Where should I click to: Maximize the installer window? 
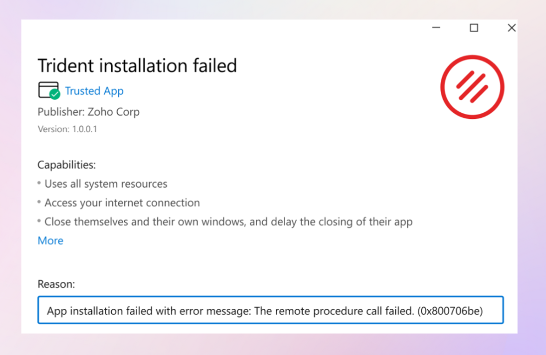(x=474, y=28)
